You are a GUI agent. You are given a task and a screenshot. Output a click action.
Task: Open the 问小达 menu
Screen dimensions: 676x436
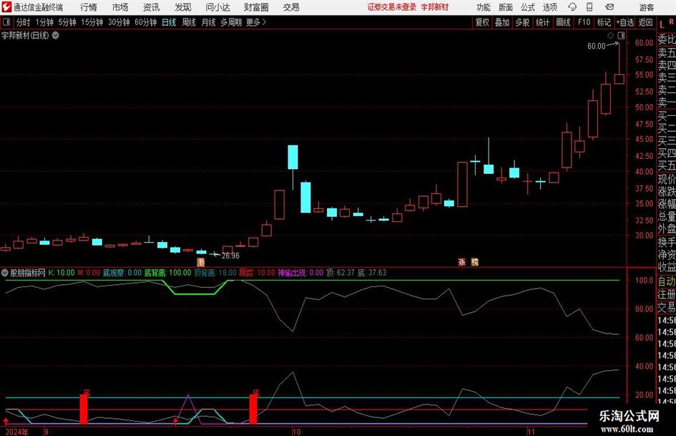tap(217, 7)
